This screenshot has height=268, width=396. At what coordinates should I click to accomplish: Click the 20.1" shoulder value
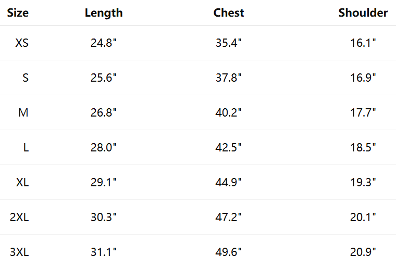point(363,217)
